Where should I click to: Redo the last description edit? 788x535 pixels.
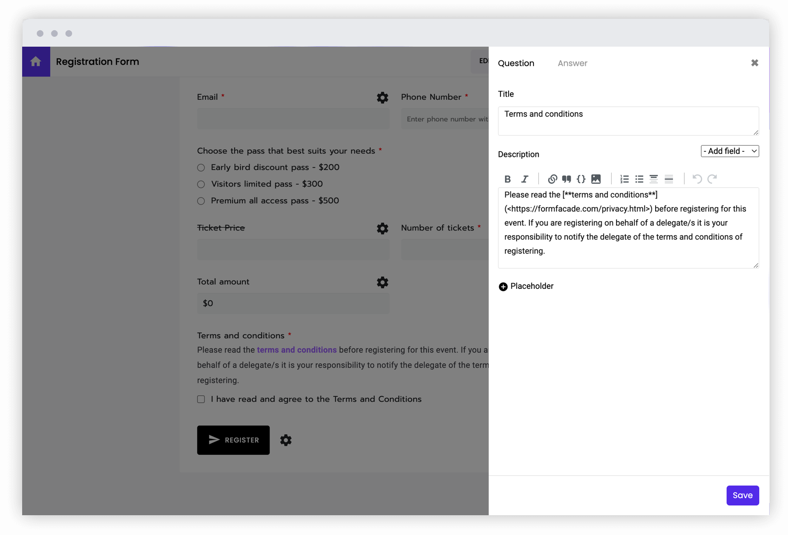click(x=712, y=179)
